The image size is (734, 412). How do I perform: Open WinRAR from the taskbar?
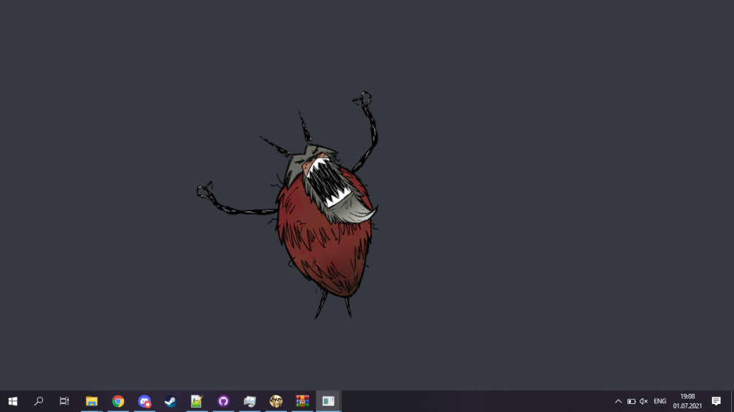(302, 401)
